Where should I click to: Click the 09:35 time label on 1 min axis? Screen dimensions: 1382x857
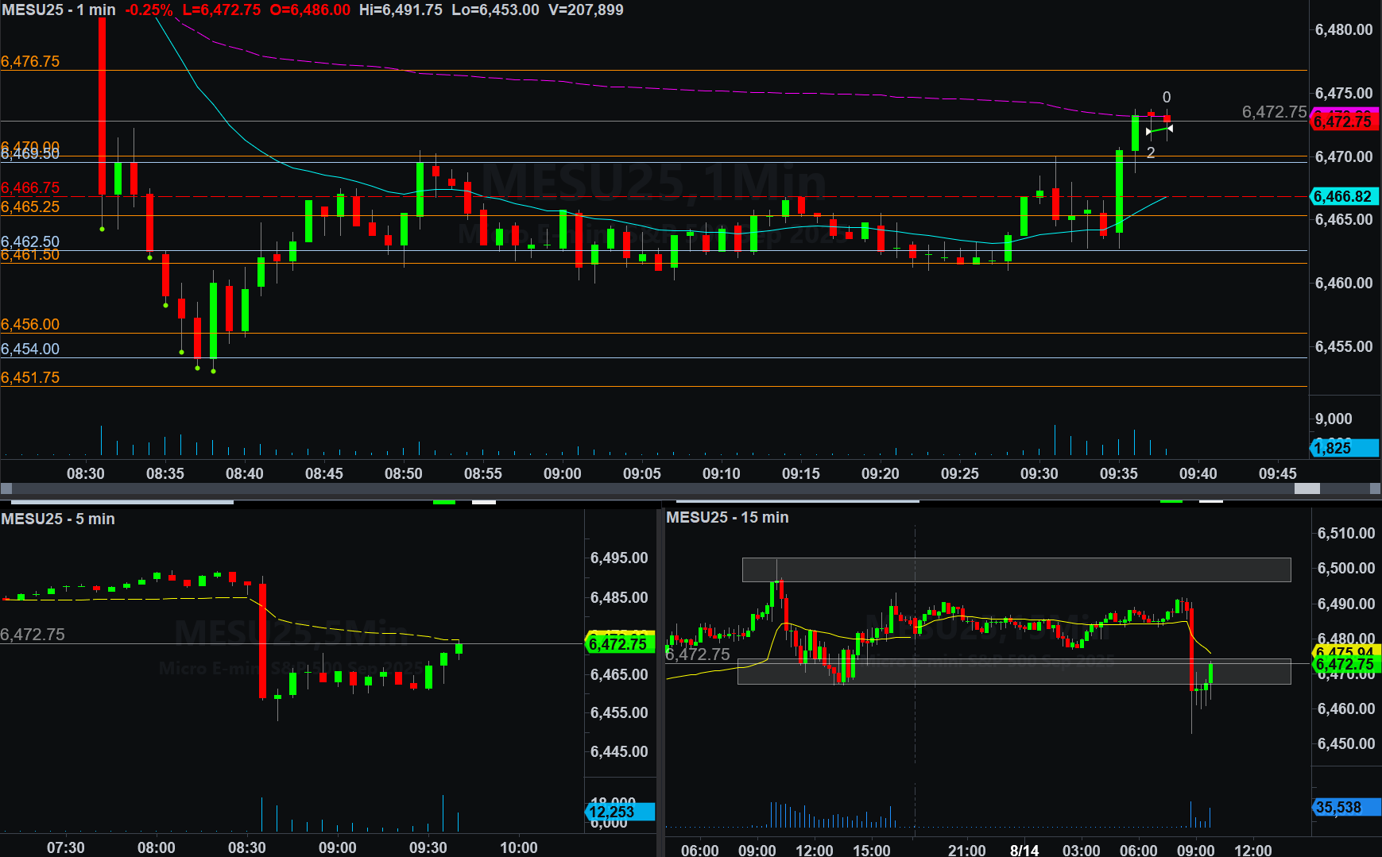1118,473
